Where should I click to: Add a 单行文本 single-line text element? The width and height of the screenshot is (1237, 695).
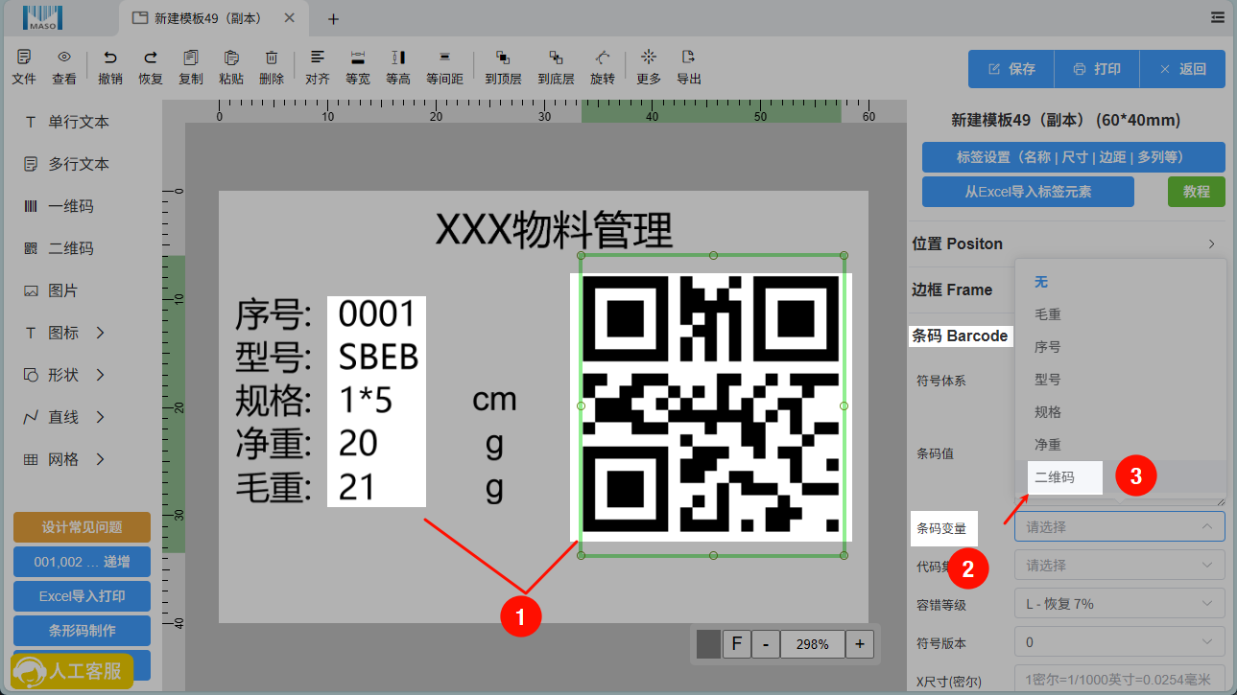click(x=80, y=122)
